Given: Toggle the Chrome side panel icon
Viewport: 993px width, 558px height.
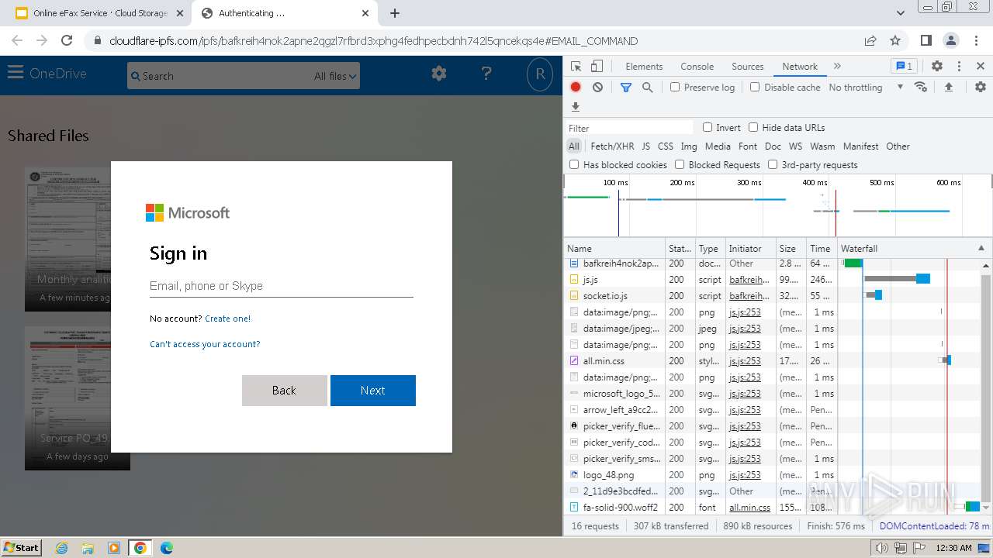Looking at the screenshot, I should pyautogui.click(x=926, y=41).
